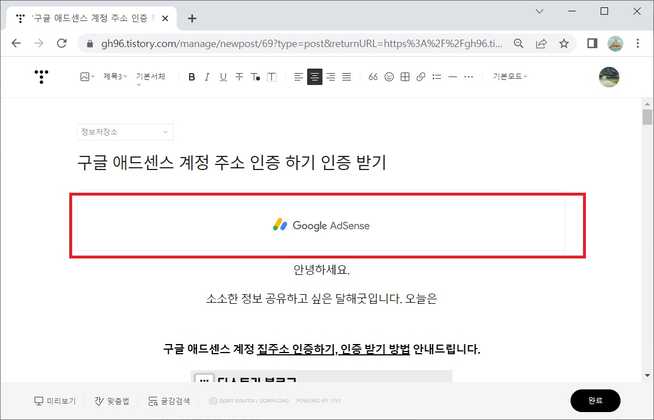Click the 안녕하세요. text line
This screenshot has height=420, width=654.
tap(321, 270)
